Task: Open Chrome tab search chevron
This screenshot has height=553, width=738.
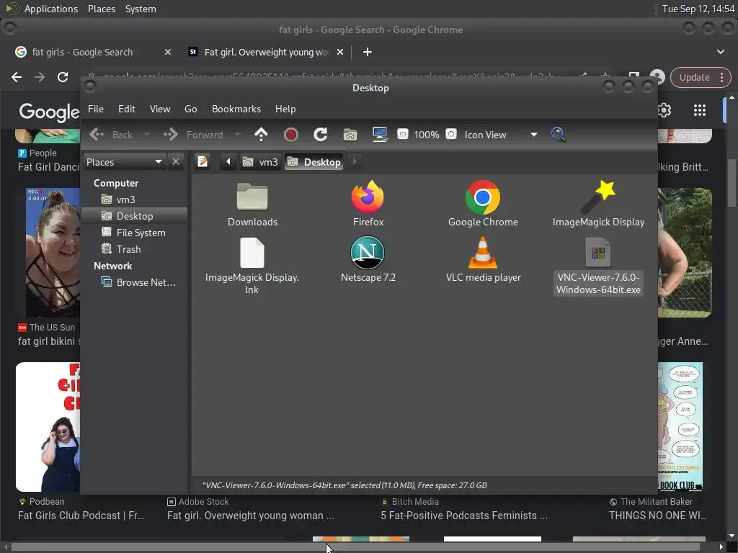Action: point(721,52)
